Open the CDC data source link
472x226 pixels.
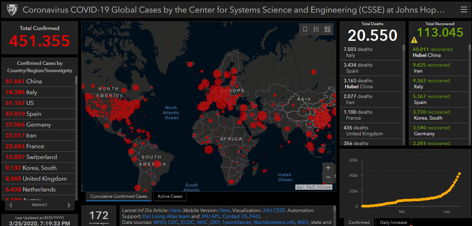(x=174, y=222)
